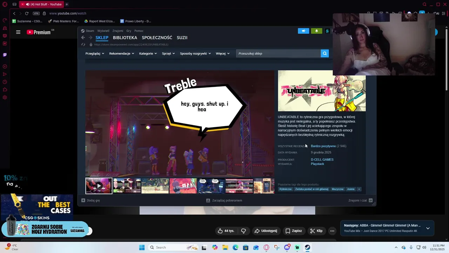This screenshot has width=449, height=253.
Task: Expand the Więcej dropdown
Action: point(223,53)
